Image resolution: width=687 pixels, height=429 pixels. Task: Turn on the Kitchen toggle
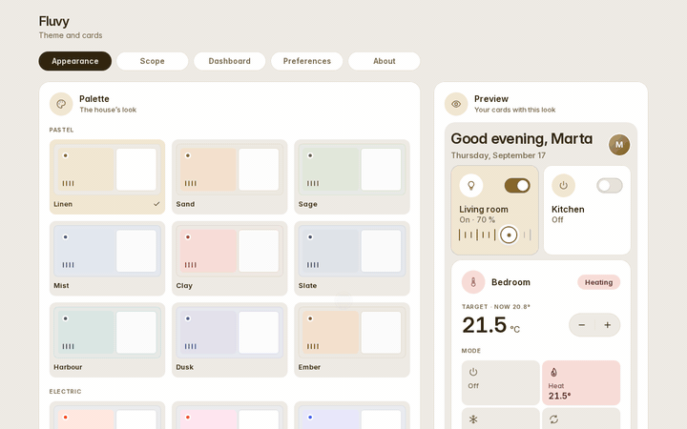point(610,186)
